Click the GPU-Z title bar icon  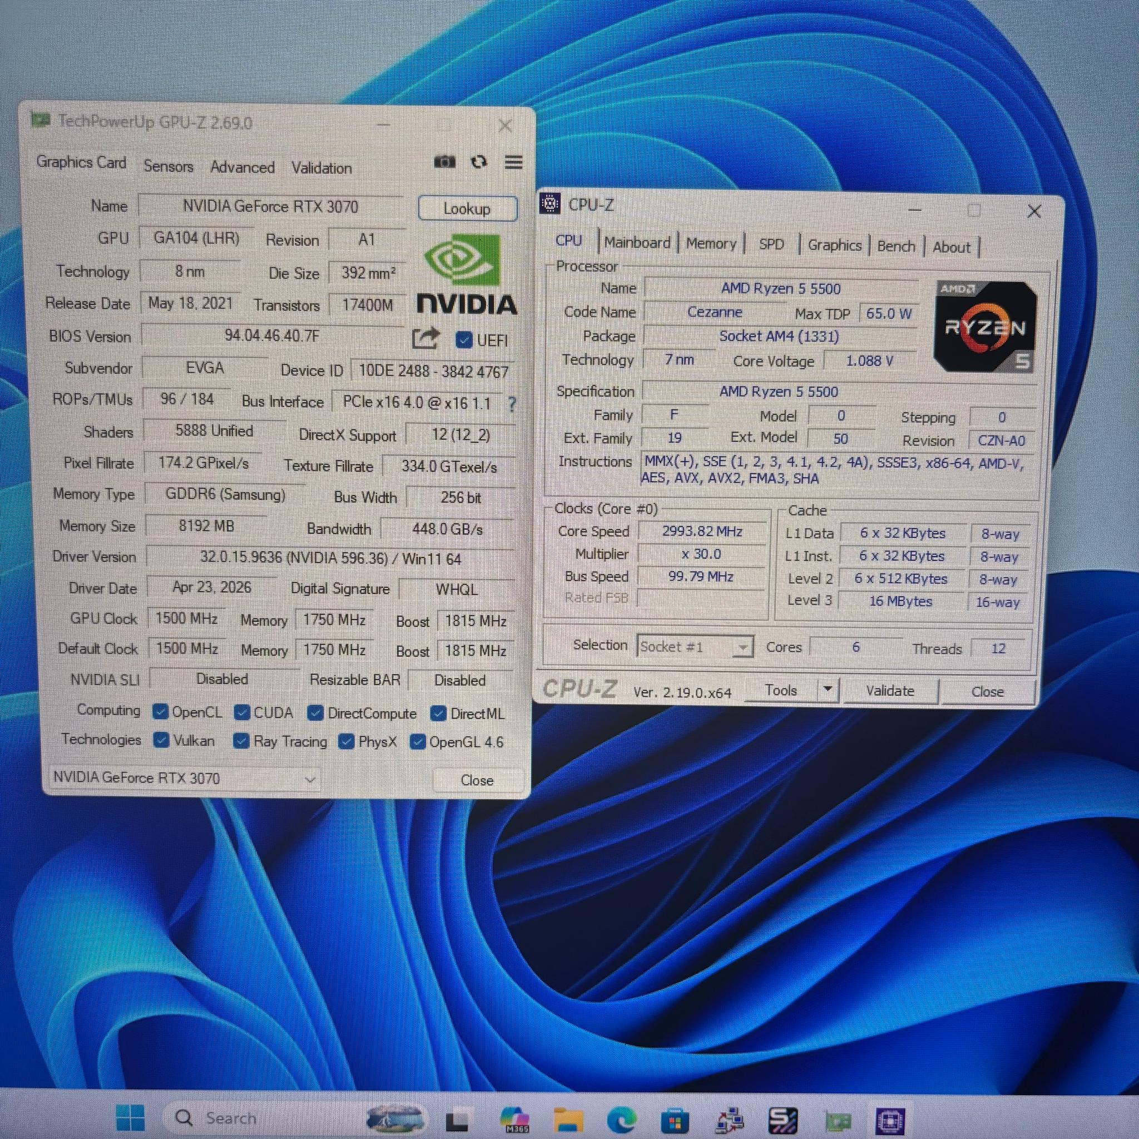tap(40, 120)
